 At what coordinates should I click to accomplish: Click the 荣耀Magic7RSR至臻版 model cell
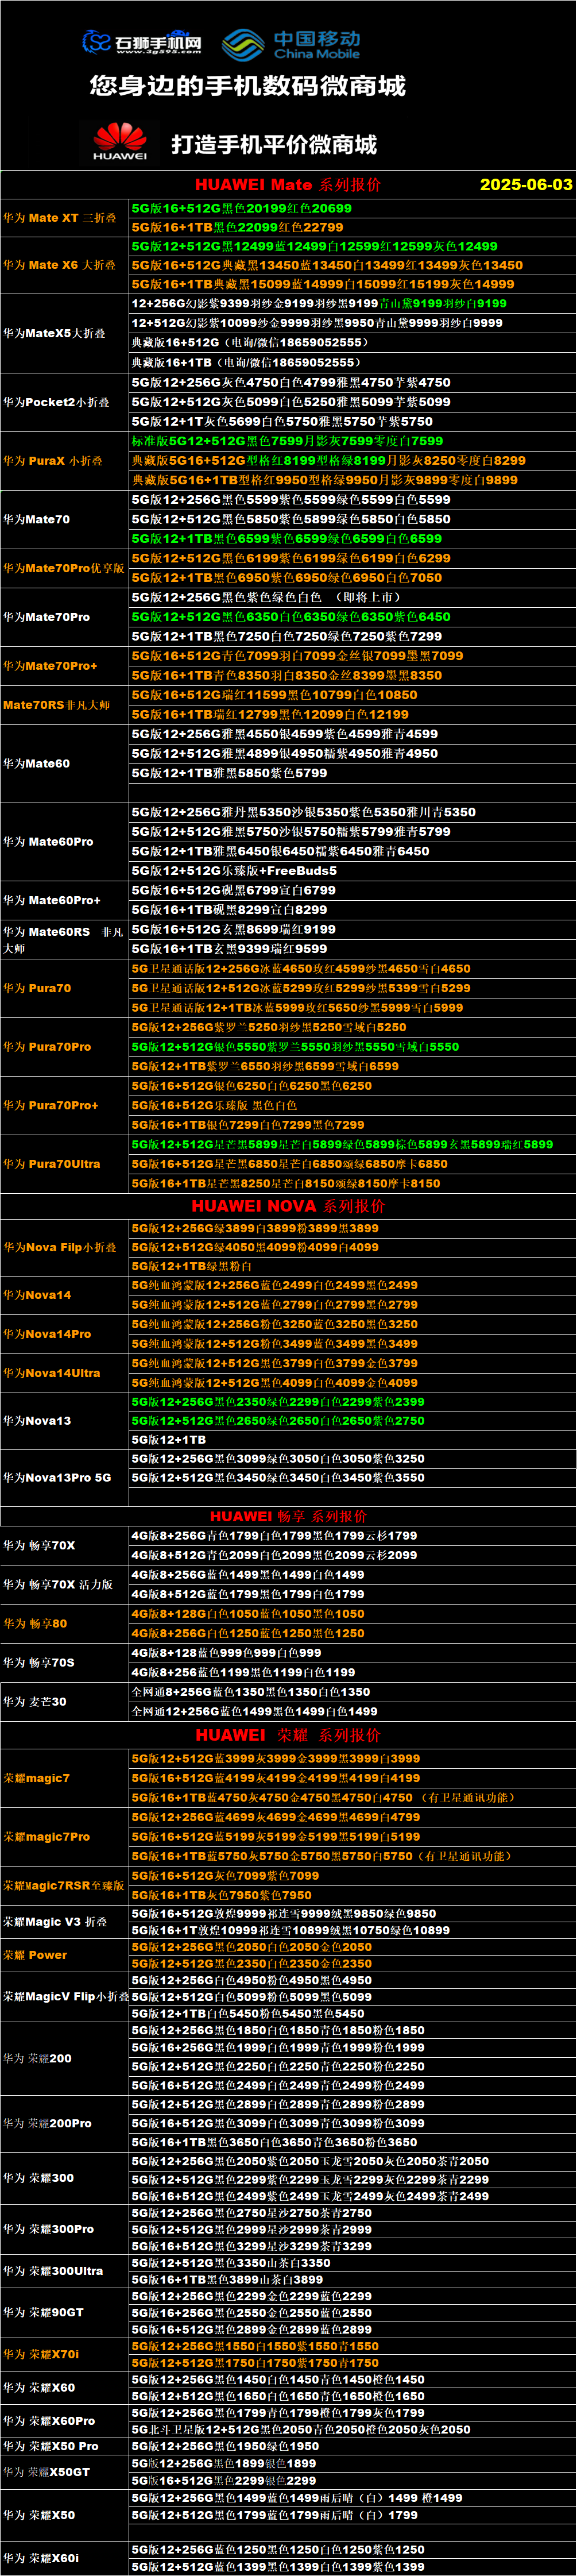[x=65, y=1886]
